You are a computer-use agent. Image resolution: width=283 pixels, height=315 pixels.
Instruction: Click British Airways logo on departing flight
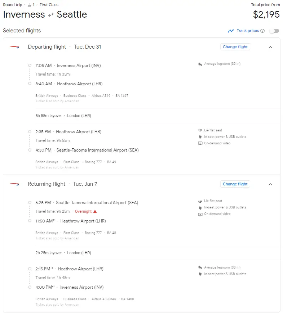[14, 47]
